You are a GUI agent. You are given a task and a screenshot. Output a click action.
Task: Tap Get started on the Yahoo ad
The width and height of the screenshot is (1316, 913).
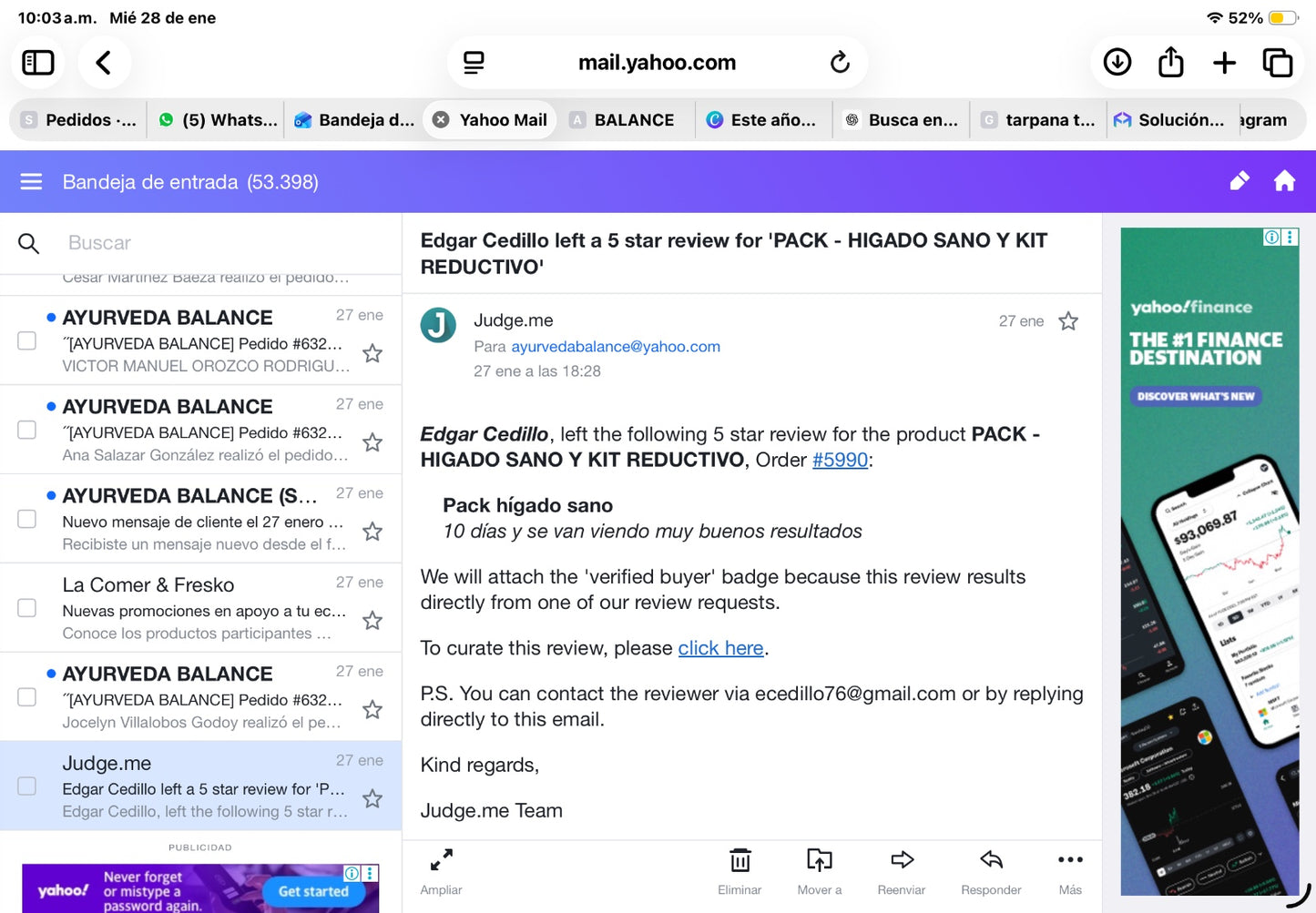point(313,891)
